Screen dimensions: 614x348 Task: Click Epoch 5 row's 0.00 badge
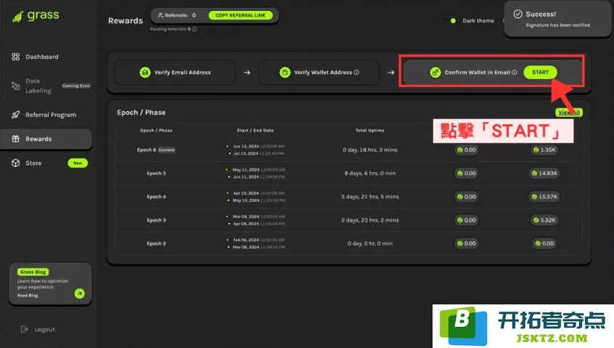pos(467,173)
